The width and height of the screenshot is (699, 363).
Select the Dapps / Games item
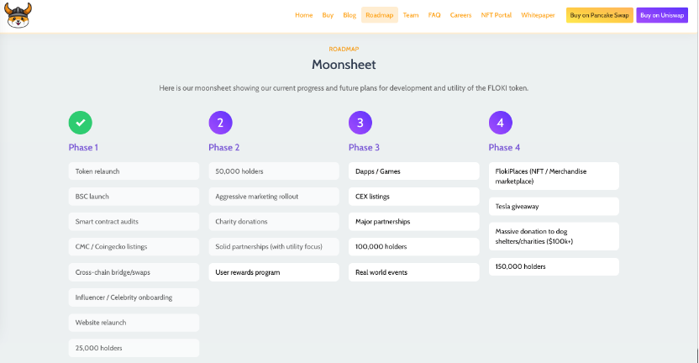pyautogui.click(x=413, y=171)
